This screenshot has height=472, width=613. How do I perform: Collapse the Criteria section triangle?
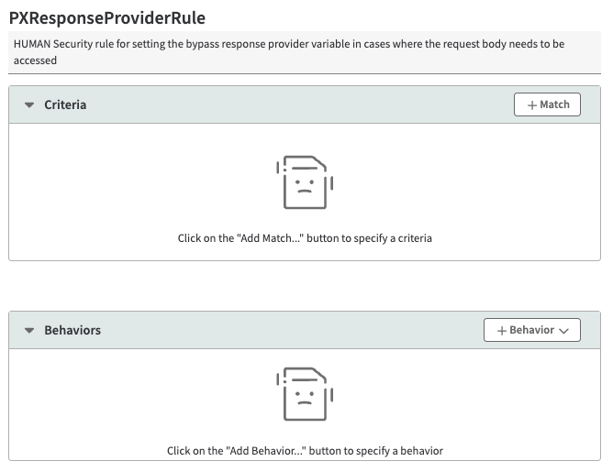29,105
